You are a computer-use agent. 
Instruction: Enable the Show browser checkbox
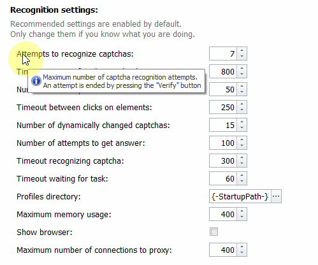[213, 232]
